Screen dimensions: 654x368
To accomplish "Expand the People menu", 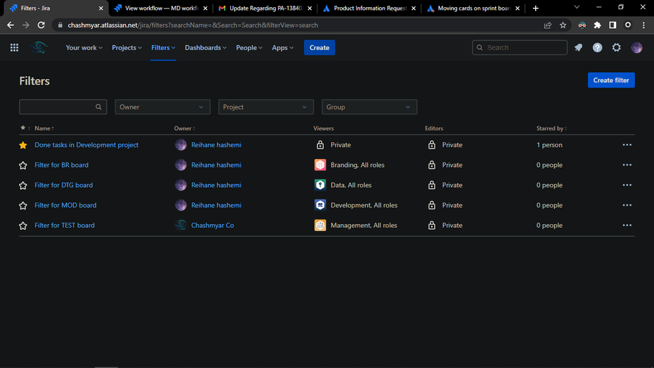I will click(249, 48).
